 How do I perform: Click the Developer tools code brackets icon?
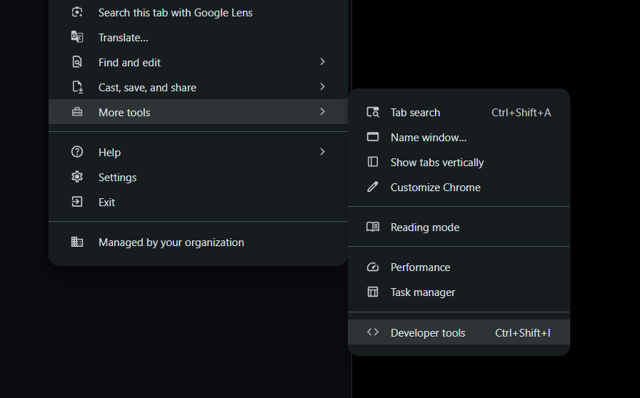click(x=373, y=332)
